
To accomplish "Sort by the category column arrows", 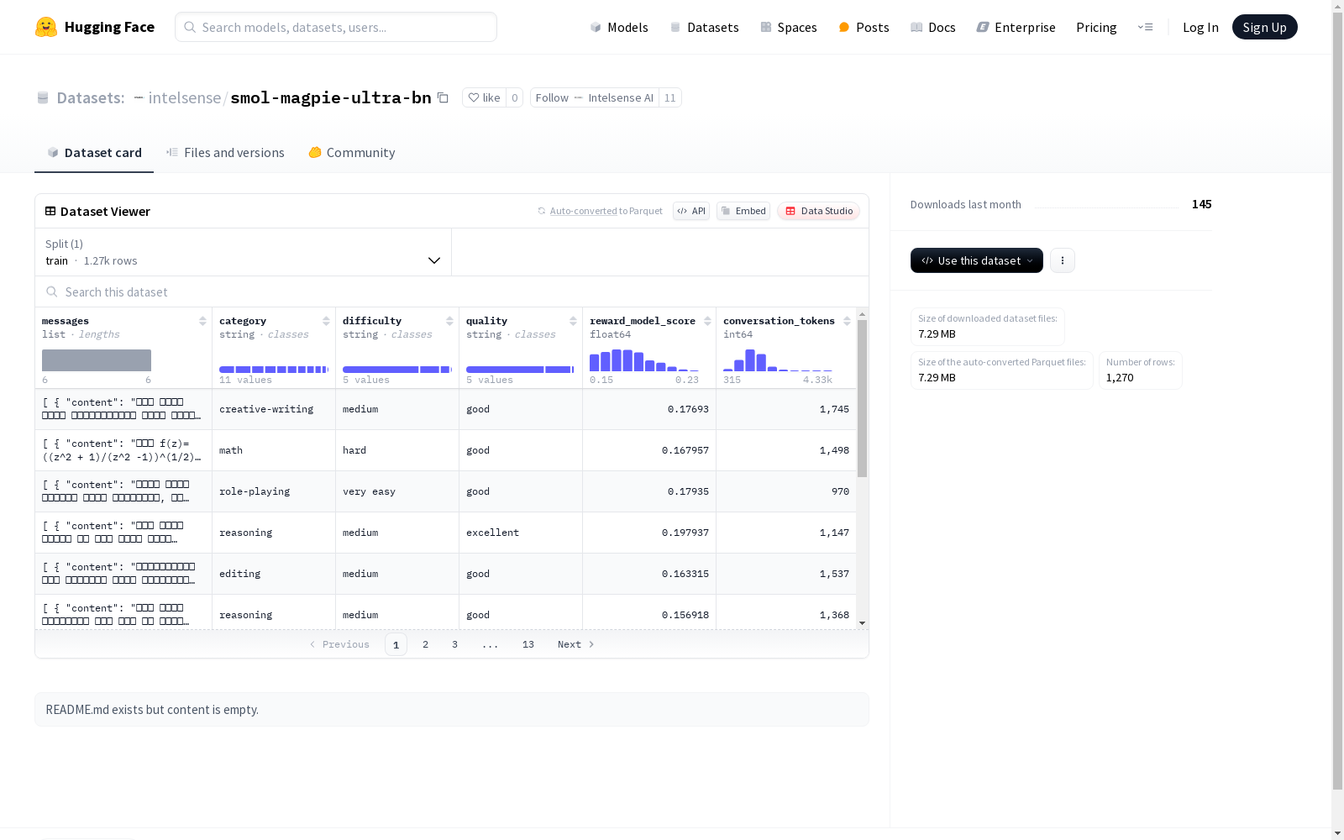I will coord(326,321).
